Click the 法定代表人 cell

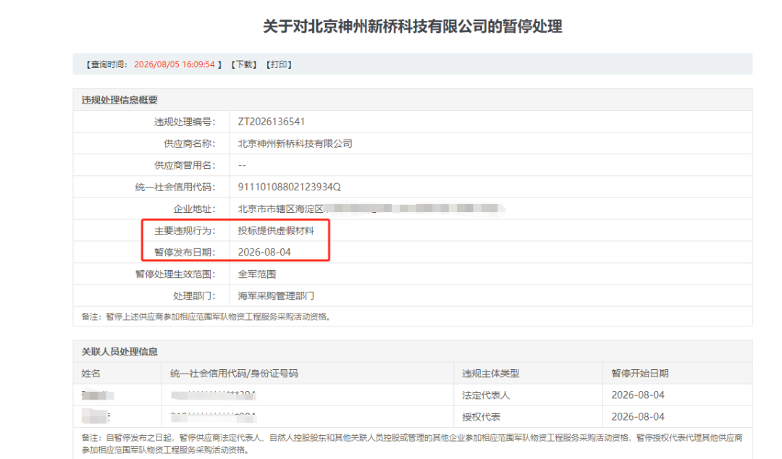[486, 395]
